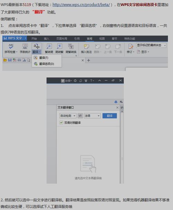Click the 翻译 translate ribbon icon

36,46
